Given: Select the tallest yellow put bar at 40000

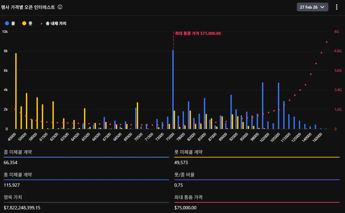Looking at the screenshot, I should (16, 91).
